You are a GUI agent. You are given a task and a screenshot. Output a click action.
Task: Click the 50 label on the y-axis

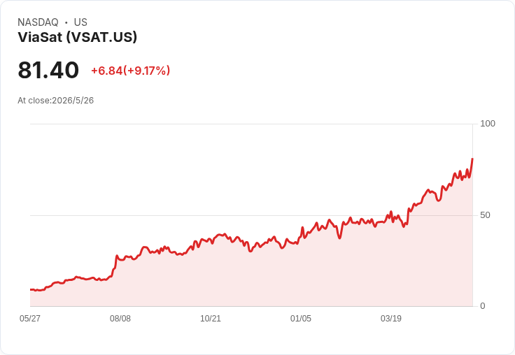point(485,215)
